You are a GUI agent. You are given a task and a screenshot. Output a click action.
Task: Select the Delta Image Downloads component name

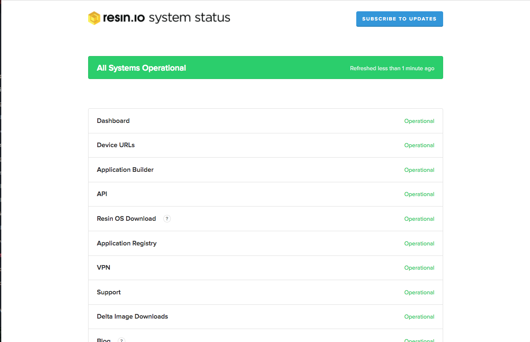(132, 316)
